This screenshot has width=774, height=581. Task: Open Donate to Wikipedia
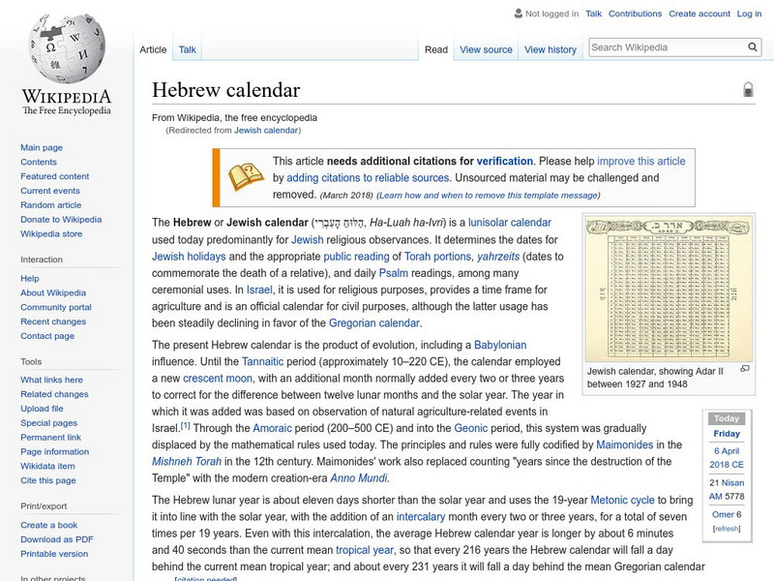61,219
